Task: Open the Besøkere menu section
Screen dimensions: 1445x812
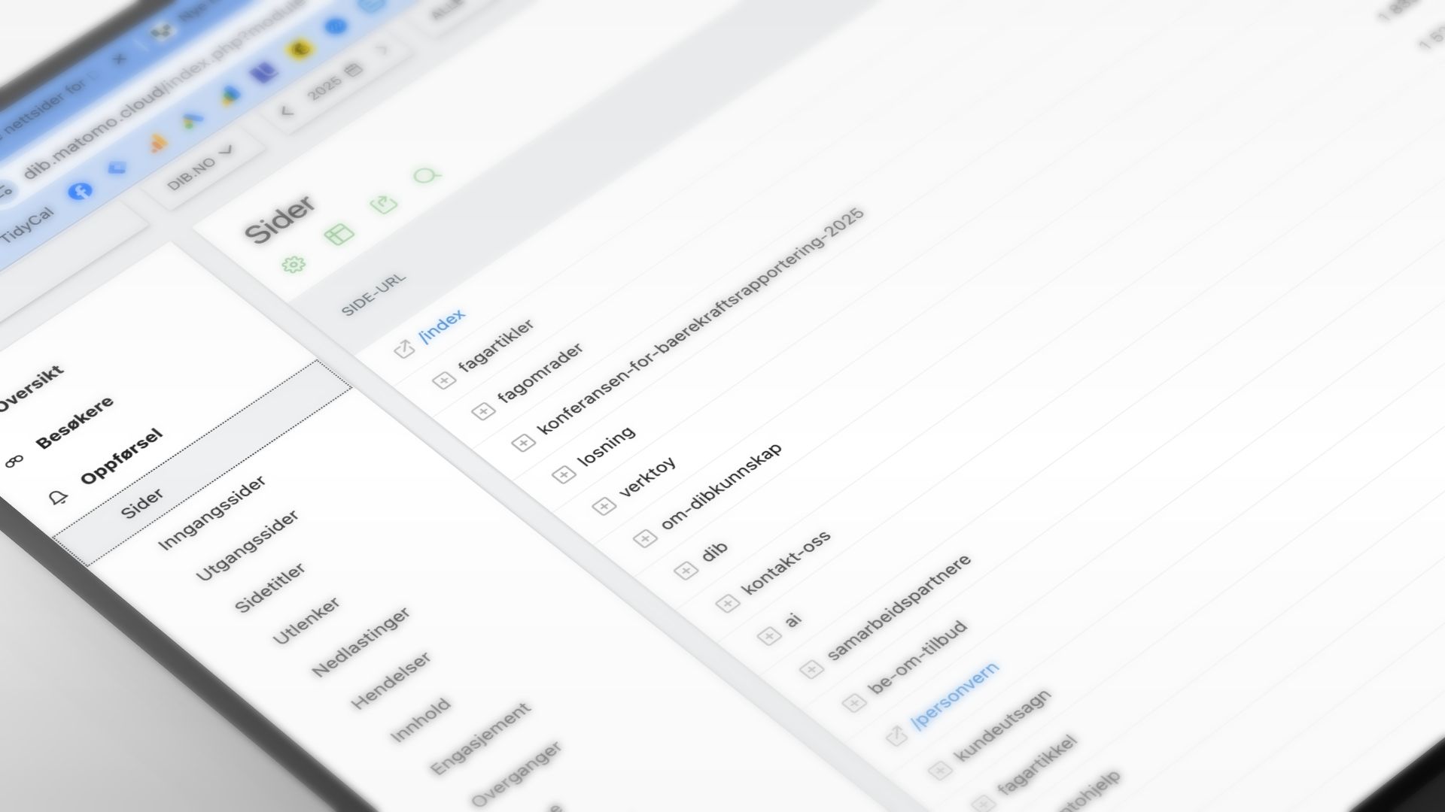Action: click(x=75, y=423)
